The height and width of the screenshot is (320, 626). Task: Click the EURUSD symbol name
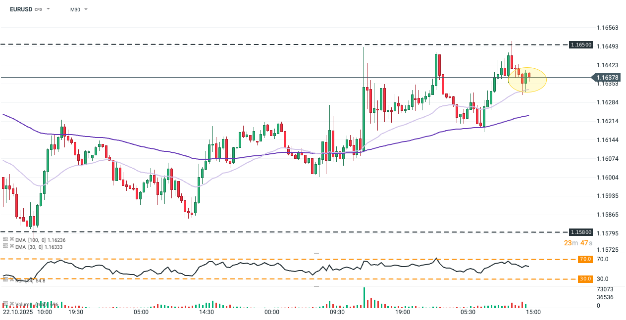20,9
